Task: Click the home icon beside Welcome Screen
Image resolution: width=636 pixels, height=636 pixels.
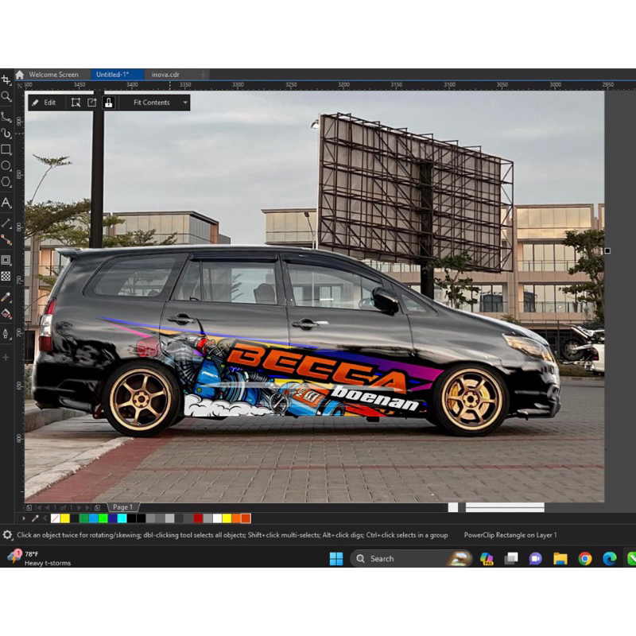Action: pos(20,75)
